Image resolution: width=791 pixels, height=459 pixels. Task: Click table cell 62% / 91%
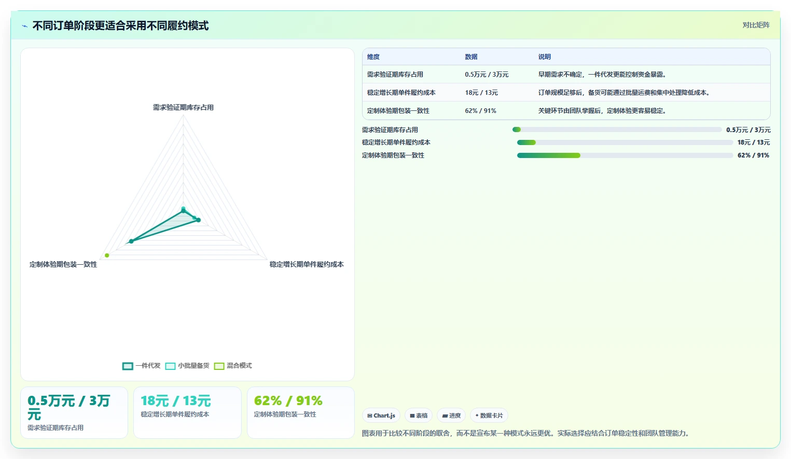[480, 111]
